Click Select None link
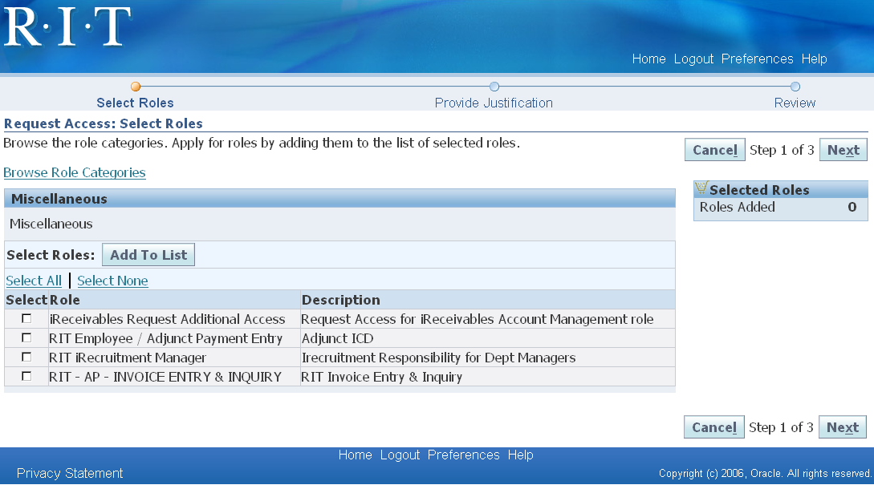This screenshot has width=874, height=485. pos(112,281)
